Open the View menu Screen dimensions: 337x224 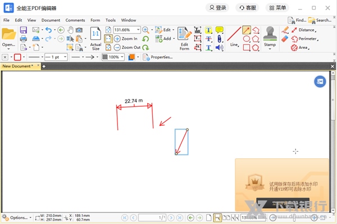(31, 20)
